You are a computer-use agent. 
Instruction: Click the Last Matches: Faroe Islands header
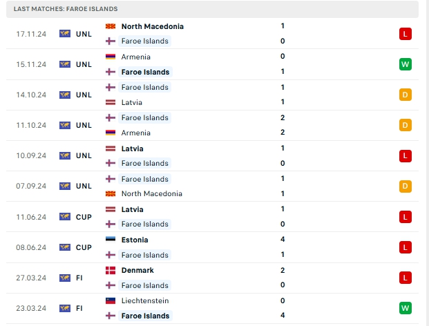point(66,9)
